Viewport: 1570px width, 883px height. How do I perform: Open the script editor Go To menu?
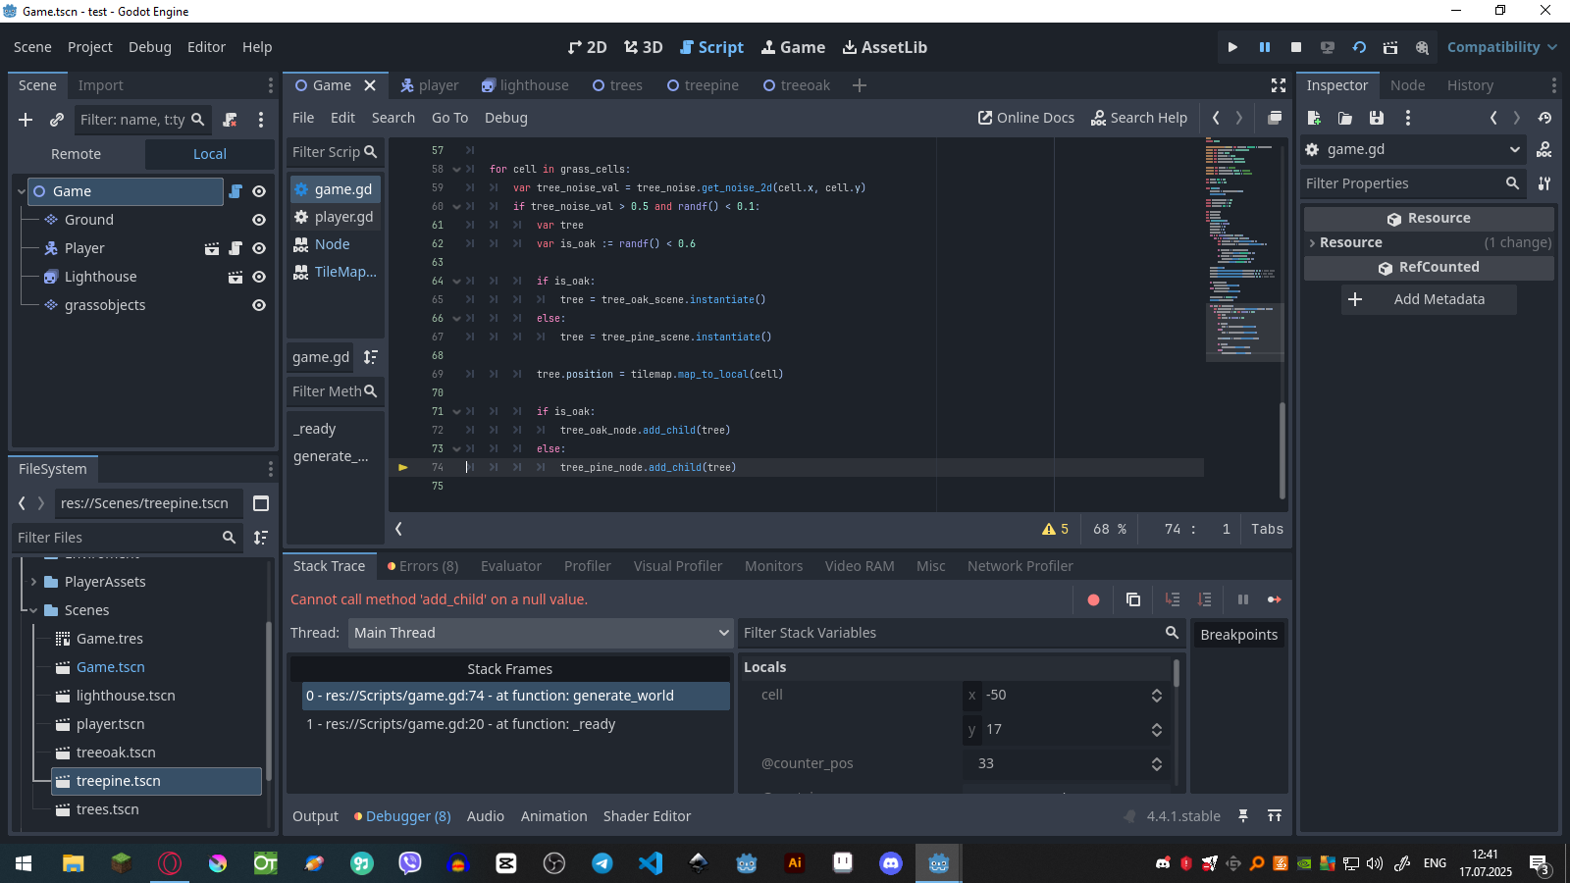(449, 118)
